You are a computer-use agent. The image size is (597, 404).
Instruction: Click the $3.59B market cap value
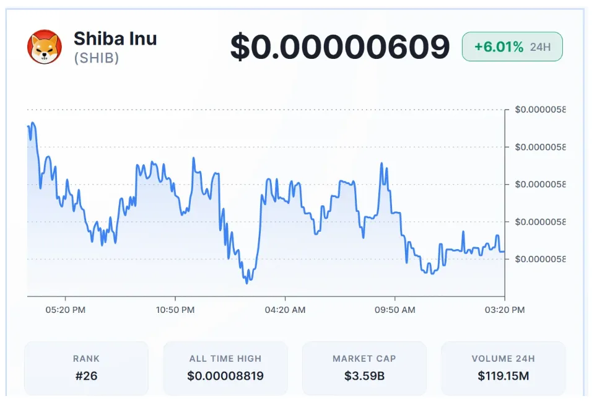point(364,375)
